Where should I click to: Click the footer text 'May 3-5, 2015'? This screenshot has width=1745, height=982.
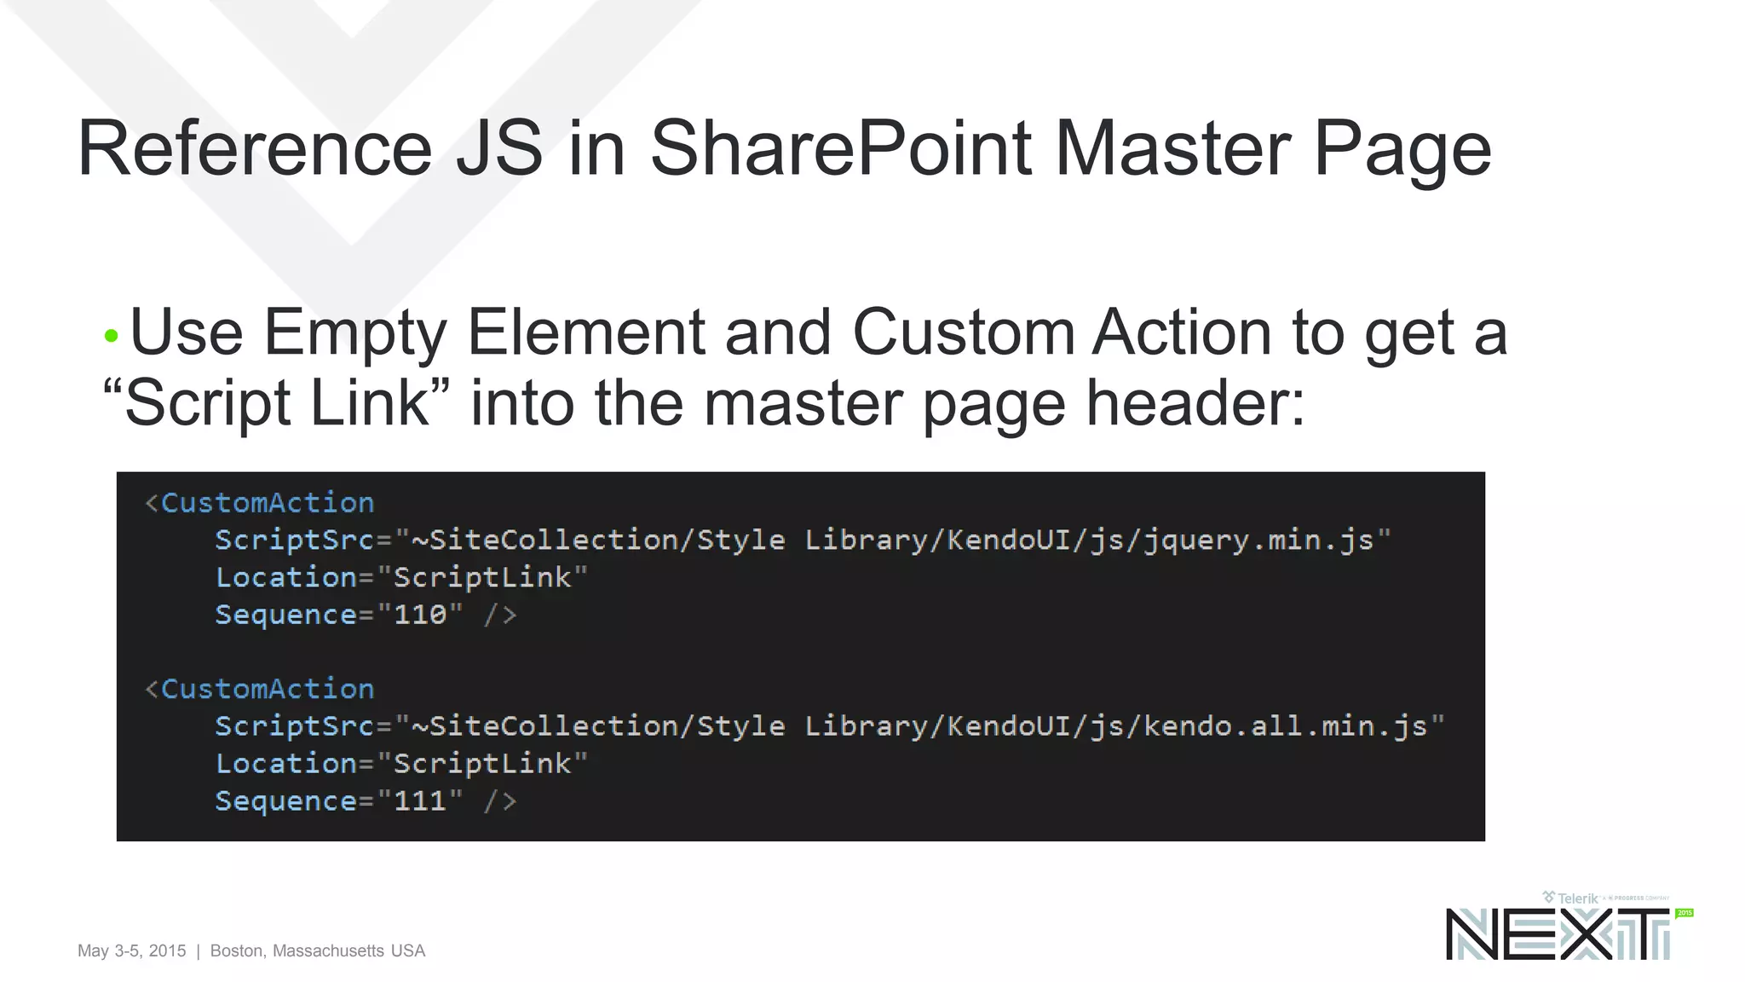click(132, 950)
